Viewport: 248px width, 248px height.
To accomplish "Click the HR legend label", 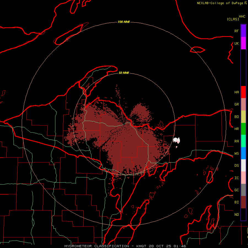I will pyautogui.click(x=237, y=129).
